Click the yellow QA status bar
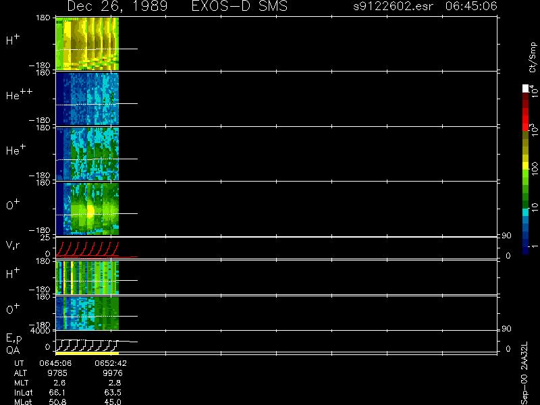Screen dimensions: 540x405 point(88,353)
